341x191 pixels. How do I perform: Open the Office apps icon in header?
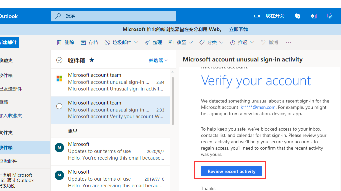click(314, 16)
